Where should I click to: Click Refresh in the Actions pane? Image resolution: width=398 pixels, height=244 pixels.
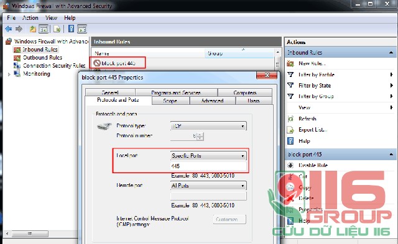[x=307, y=119]
